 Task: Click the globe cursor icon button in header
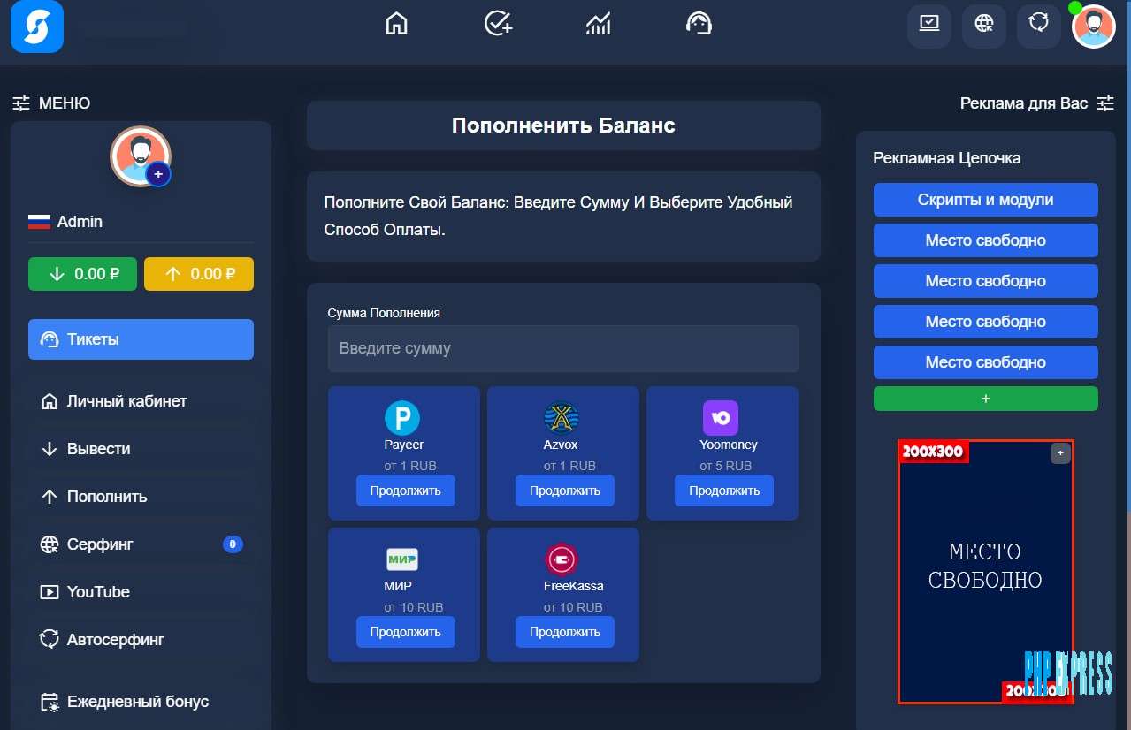(984, 25)
